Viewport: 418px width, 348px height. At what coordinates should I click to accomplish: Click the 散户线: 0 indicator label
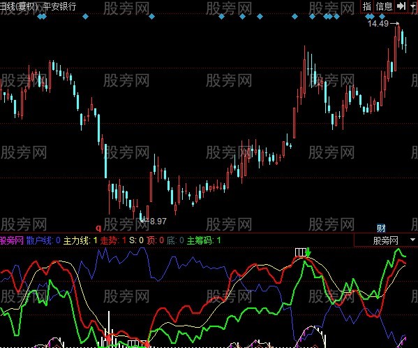[43, 240]
